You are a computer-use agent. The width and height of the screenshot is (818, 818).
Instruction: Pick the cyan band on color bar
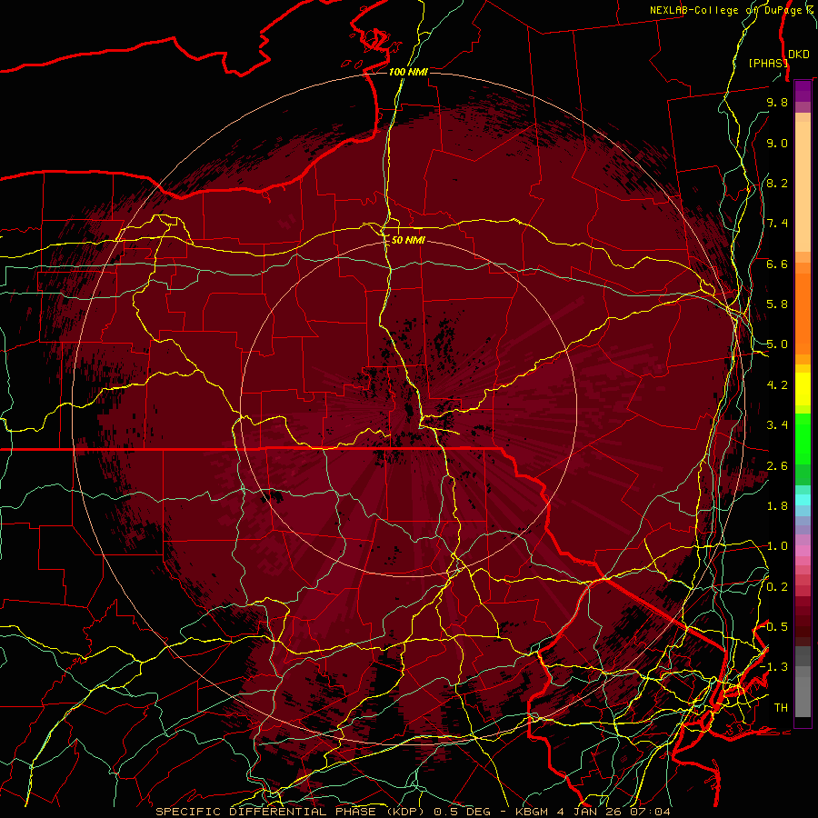pyautogui.click(x=803, y=500)
